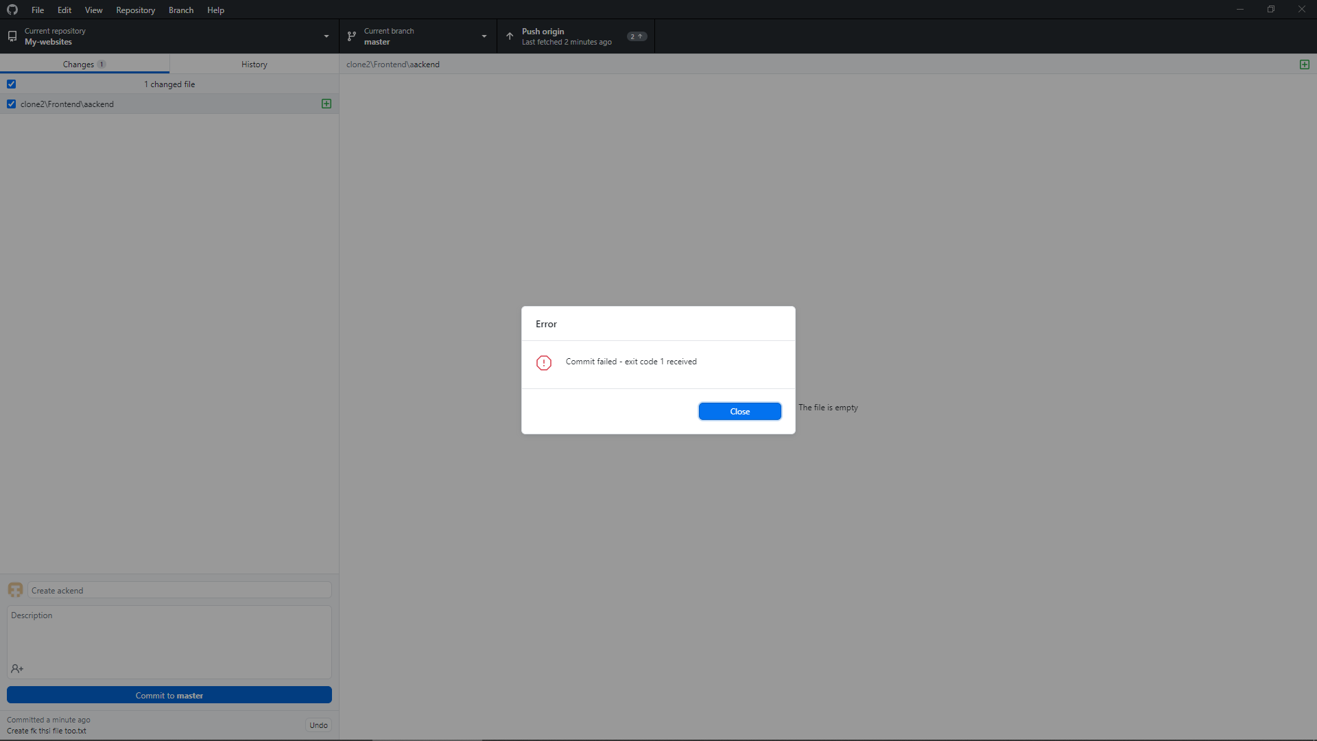This screenshot has height=741, width=1317.
Task: Click the expand diff icon at top right
Action: pyautogui.click(x=1305, y=64)
